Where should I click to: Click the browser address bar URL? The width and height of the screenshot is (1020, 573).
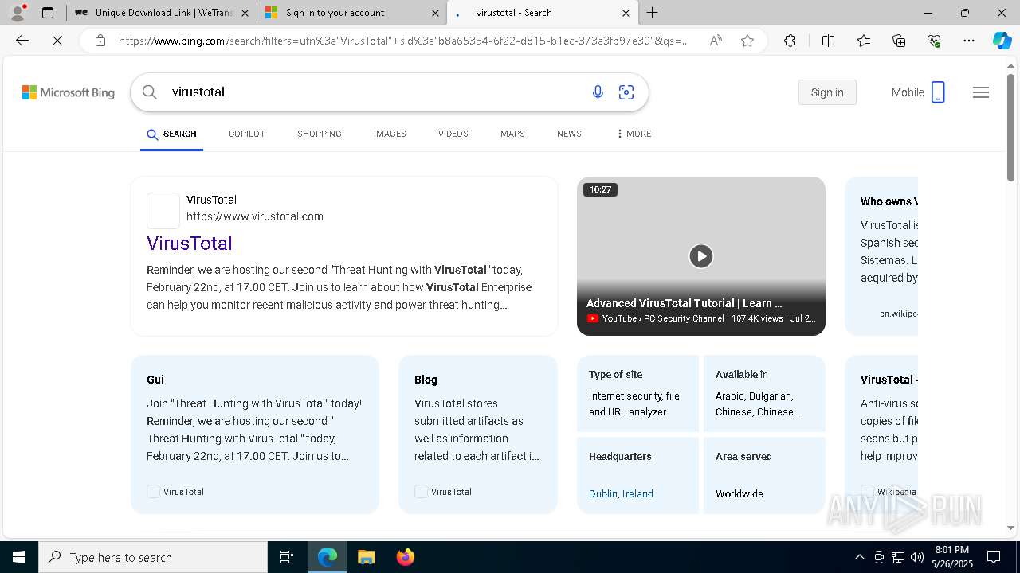[x=404, y=41]
